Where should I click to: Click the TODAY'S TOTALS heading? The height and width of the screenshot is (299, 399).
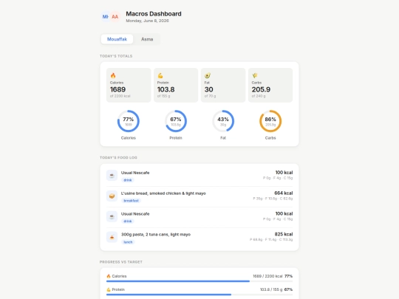[116, 56]
